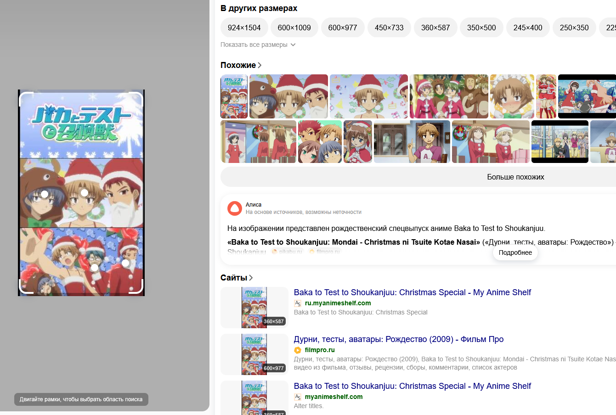Click the ru.myanimeshelf.com favicon
616x415 pixels.
click(x=298, y=303)
